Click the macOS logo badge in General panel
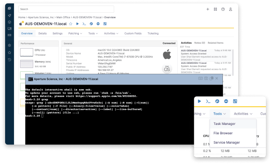This screenshot has width=271, height=164. coord(167,69)
